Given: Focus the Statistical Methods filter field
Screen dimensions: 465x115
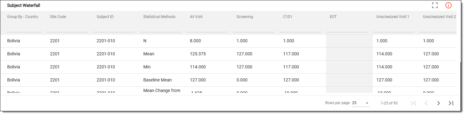Looking at the screenshot, I should click(x=160, y=28).
